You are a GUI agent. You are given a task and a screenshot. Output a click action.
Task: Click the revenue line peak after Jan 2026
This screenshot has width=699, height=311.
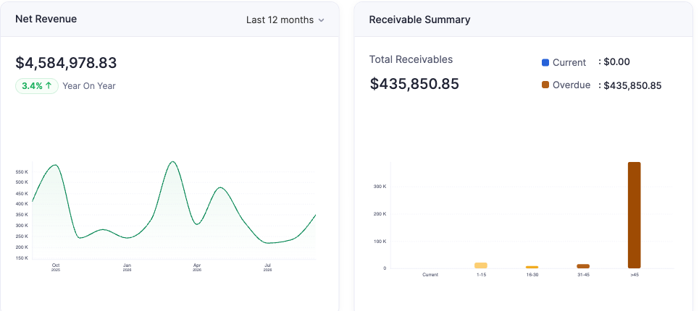click(173, 161)
